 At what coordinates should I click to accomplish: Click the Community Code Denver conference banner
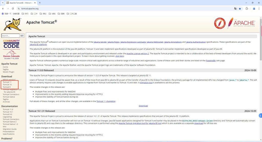pos(11,49)
